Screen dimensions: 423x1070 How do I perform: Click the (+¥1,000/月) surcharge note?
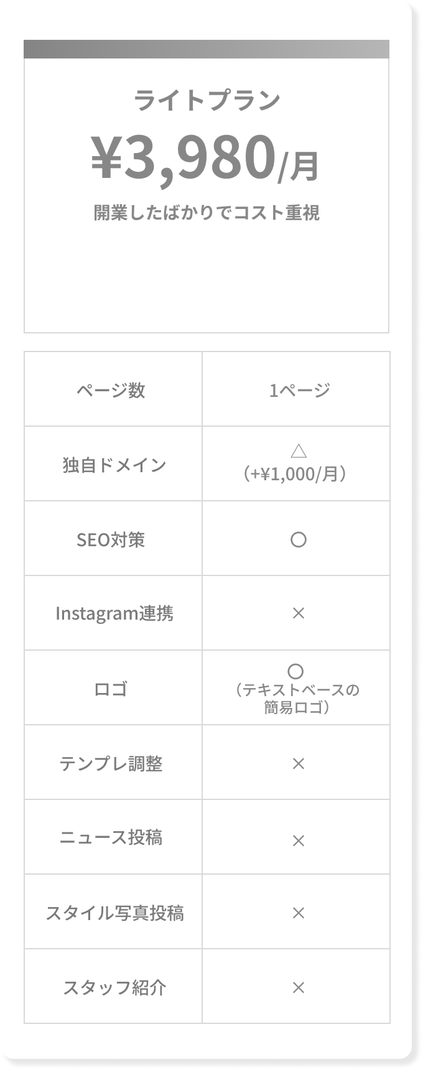(296, 475)
